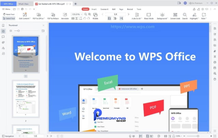Open the comments panel in the left sidebar
218x138 pixels.
(3, 37)
